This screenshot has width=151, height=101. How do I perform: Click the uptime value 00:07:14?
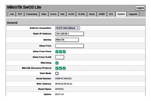(59, 94)
